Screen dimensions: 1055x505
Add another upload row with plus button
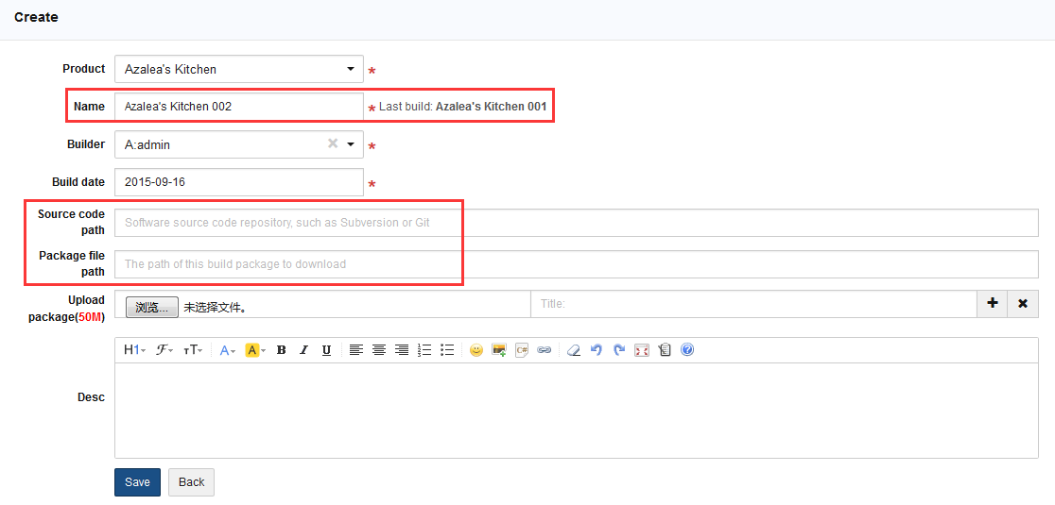pos(992,304)
